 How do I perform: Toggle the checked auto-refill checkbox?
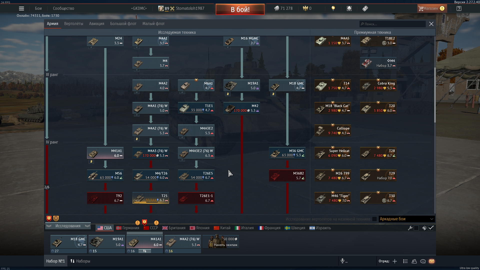pyautogui.click(x=431, y=228)
